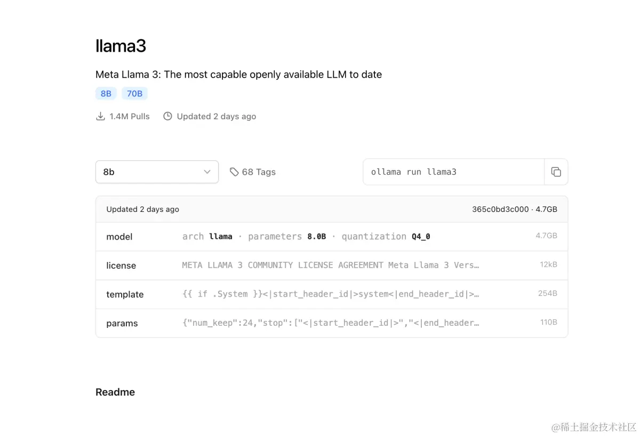Expand the version selector chevron
The height and width of the screenshot is (436, 640).
[x=207, y=171]
